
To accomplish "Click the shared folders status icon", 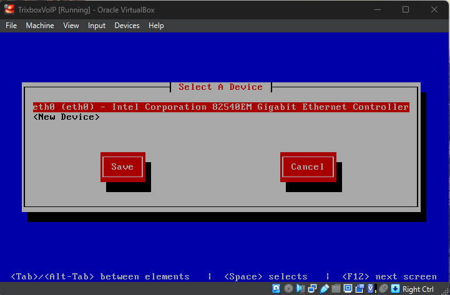I will tap(336, 288).
